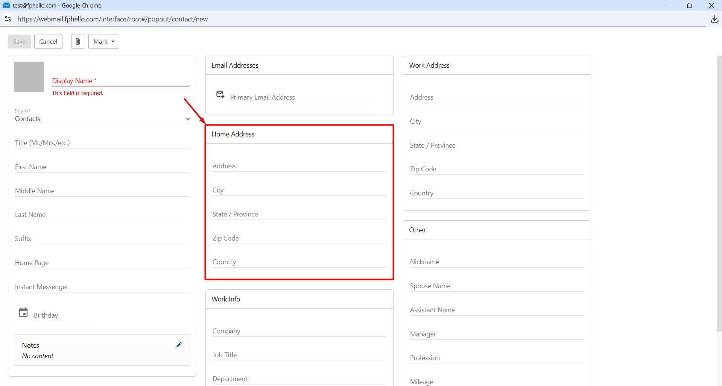Click the Save button
722x386 pixels.
(19, 41)
